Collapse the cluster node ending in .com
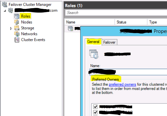This screenshot has width=167, height=116. [x=5, y=11]
